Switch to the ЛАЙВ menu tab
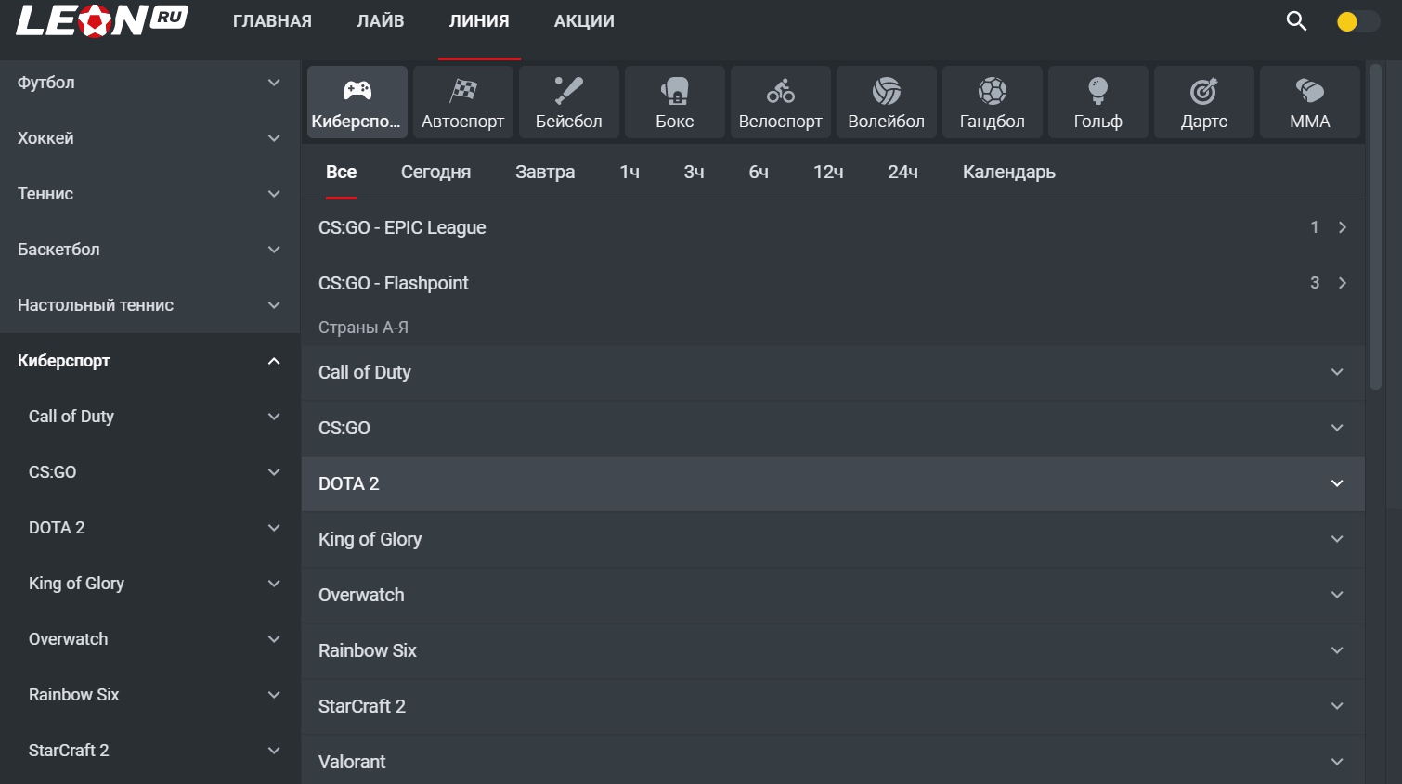The image size is (1402, 784). 381,21
